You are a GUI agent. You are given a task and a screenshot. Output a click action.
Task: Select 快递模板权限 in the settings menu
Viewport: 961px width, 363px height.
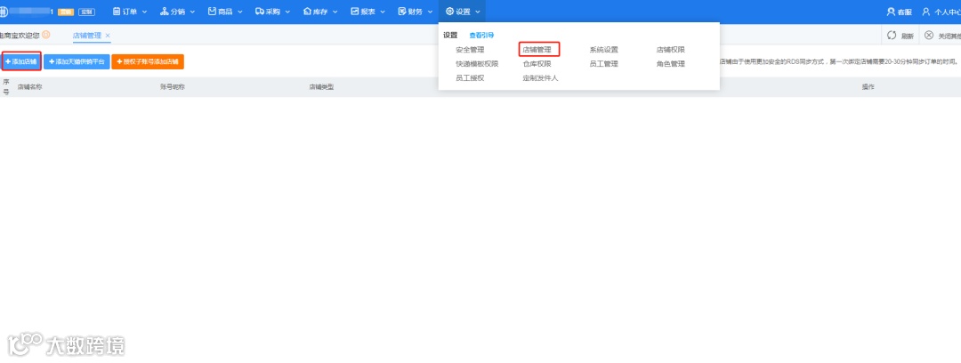point(478,64)
